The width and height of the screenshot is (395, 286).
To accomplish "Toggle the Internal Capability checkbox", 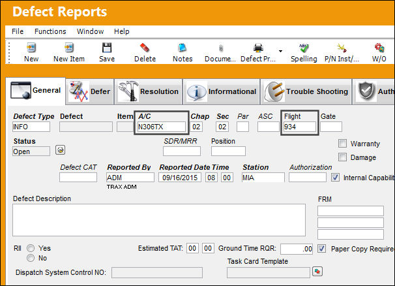I will pos(335,177).
